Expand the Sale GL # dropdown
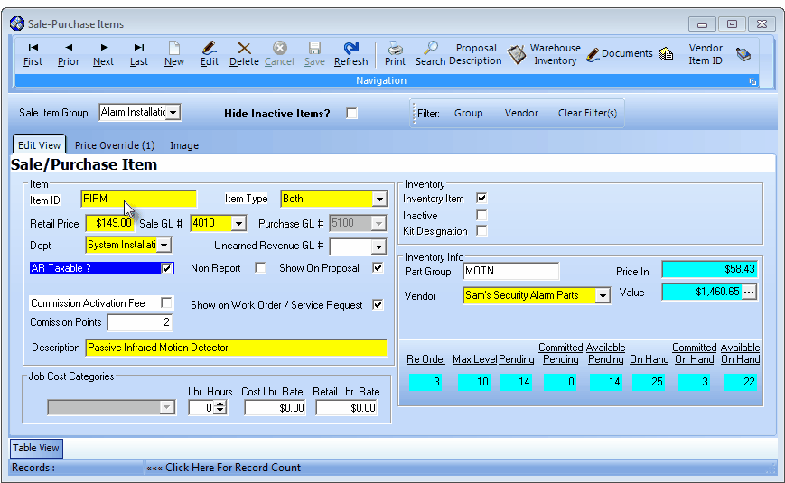Screen dimensions: 785x483 [x=239, y=223]
